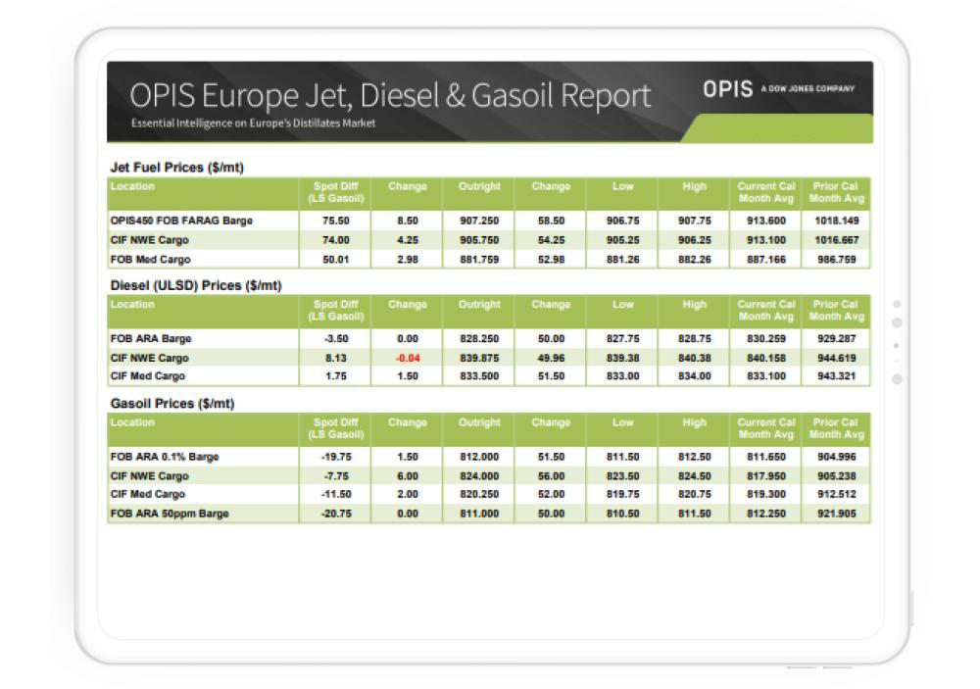Viewport: 980px width, 689px height.
Task: Click the spot diff value '-3.50'
Action: click(x=336, y=339)
